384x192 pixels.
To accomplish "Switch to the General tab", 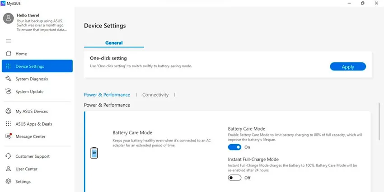I will point(114,42).
